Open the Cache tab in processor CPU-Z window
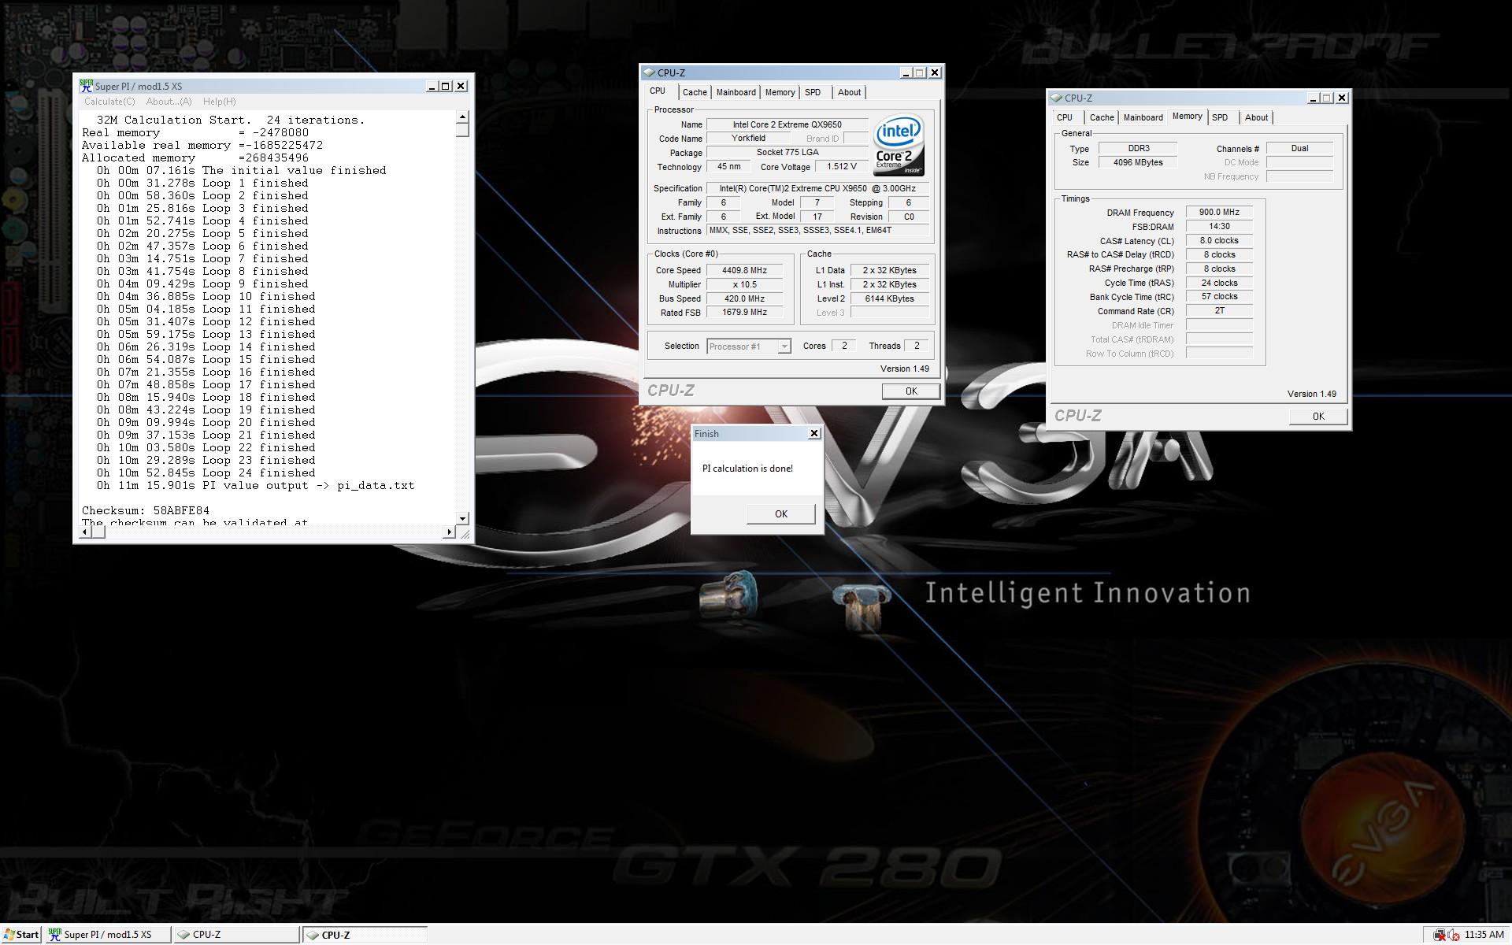1512x945 pixels. point(695,92)
